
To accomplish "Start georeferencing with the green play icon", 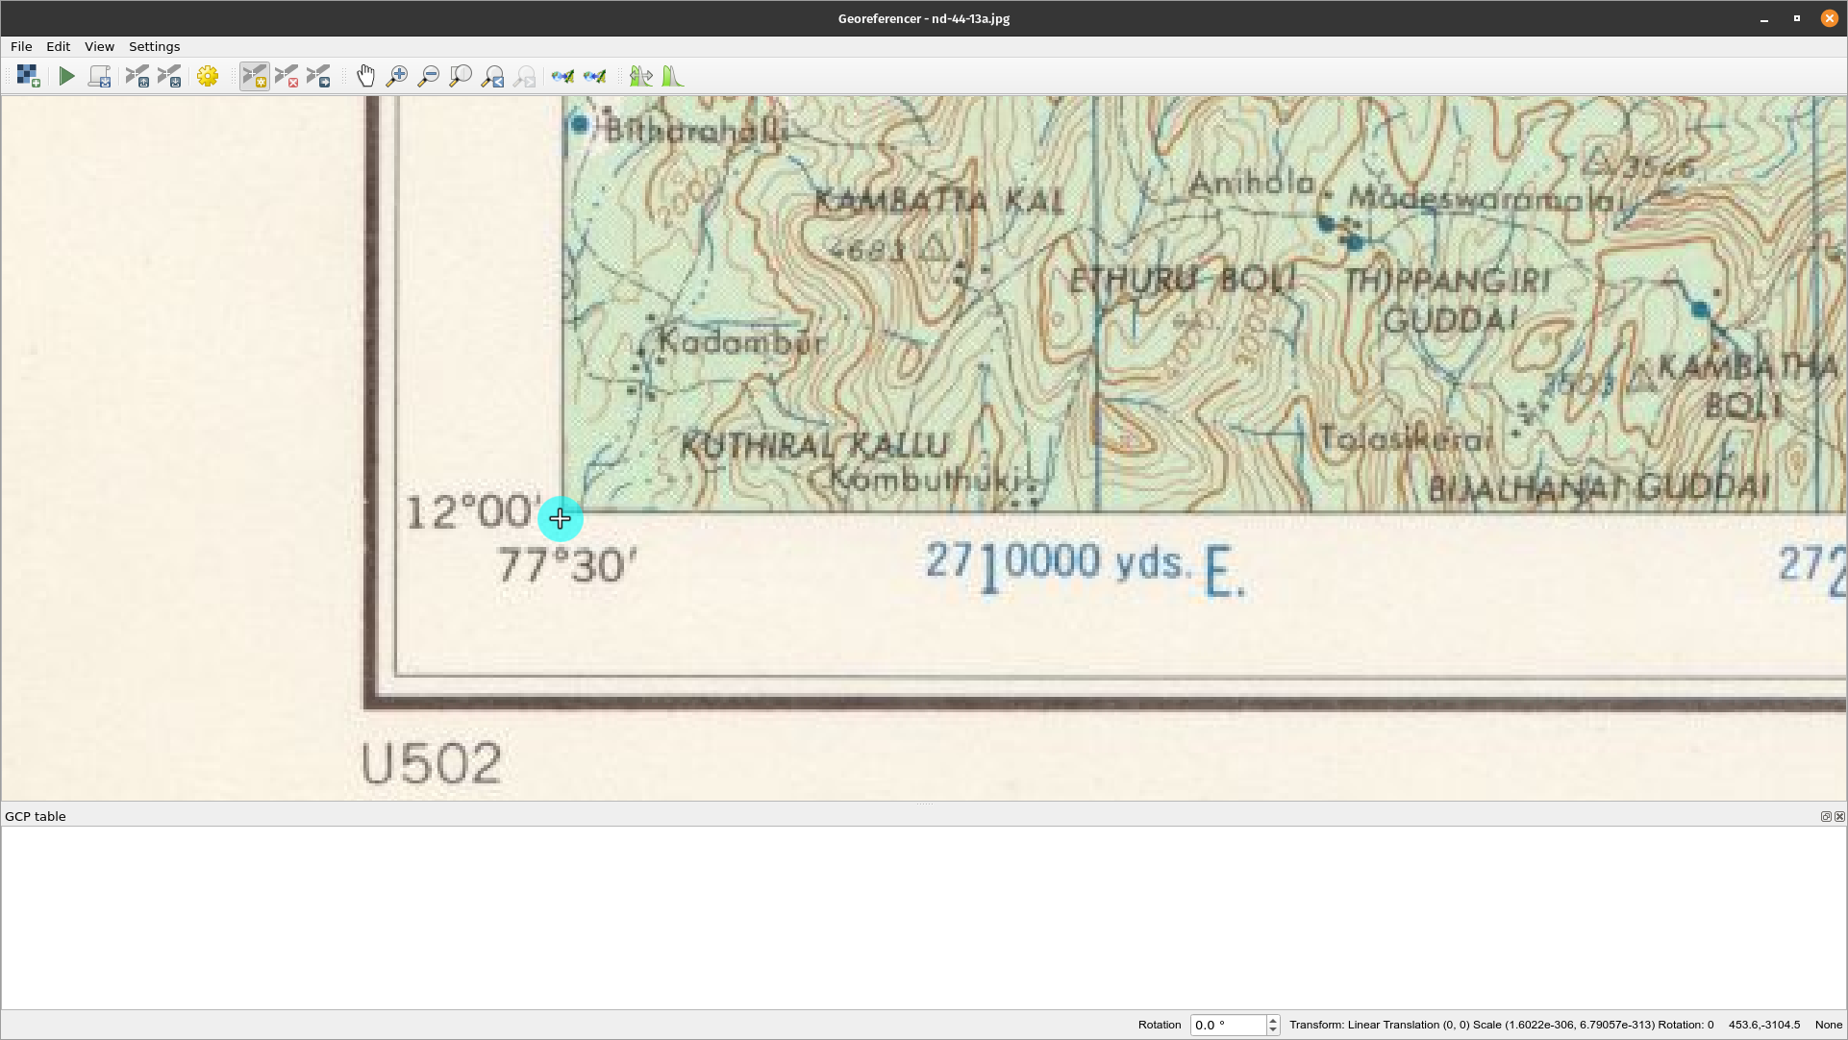I will click(x=66, y=76).
